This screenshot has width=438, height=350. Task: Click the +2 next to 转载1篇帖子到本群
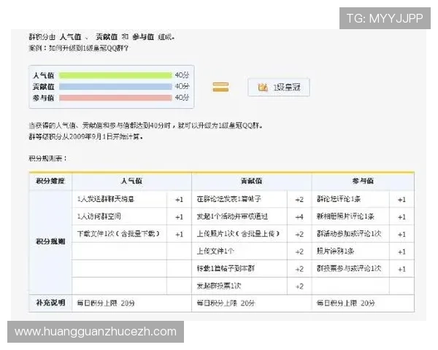299,269
